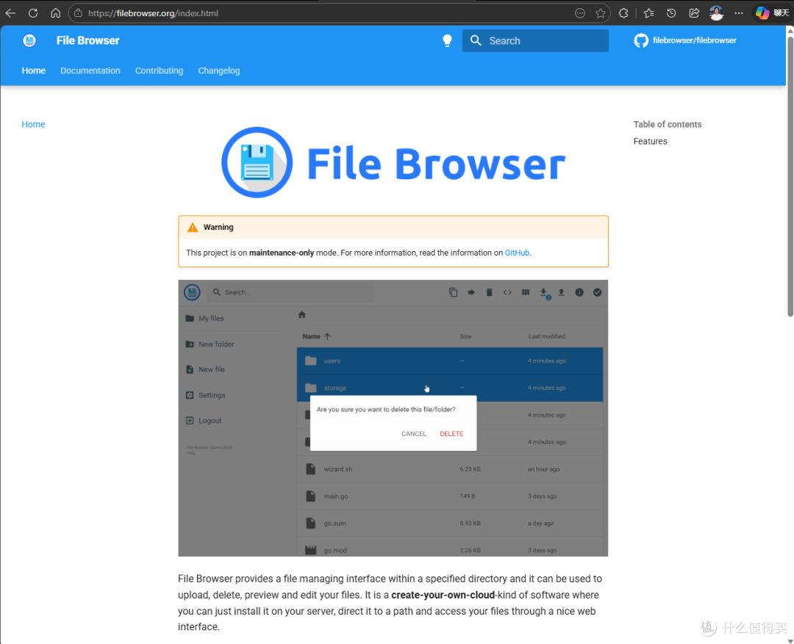
Task: Click grid view icon in demo toolbar
Action: [x=526, y=292]
